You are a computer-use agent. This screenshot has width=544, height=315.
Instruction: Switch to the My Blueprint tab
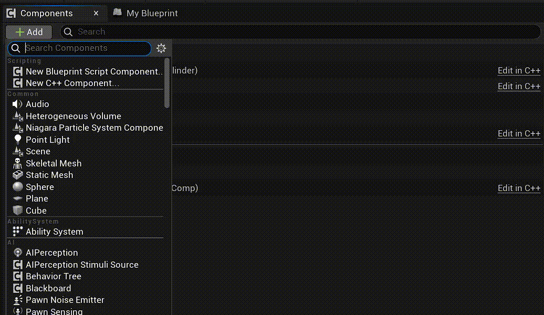[x=145, y=13]
